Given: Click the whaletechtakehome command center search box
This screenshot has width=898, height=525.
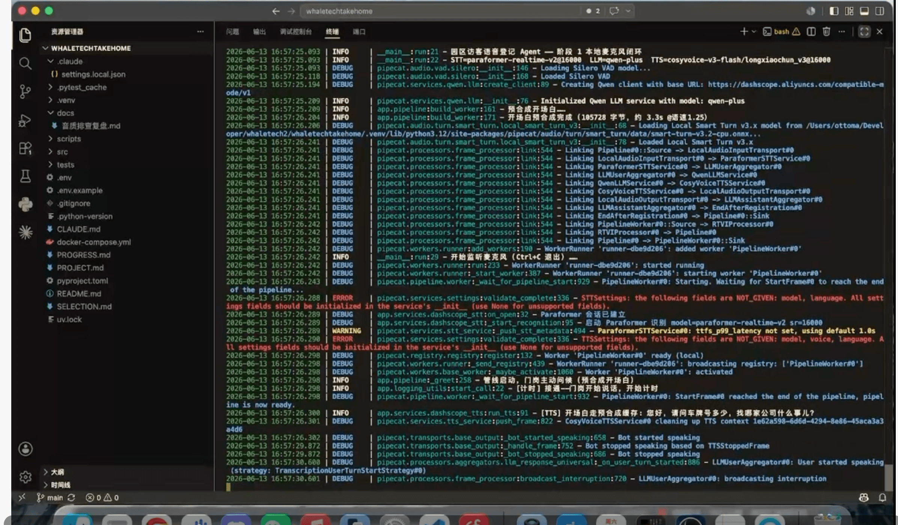Looking at the screenshot, I should (440, 11).
